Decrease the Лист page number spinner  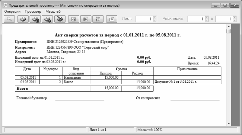[x=155, y=20]
